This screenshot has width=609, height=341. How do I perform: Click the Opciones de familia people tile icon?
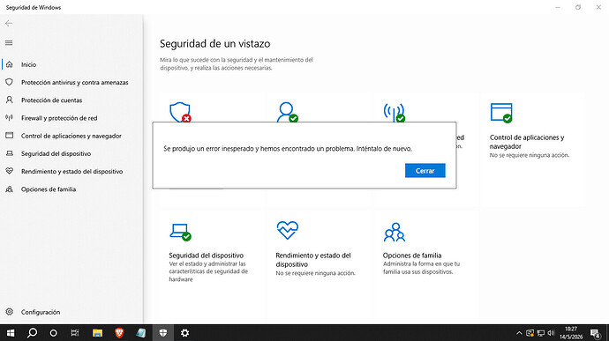[x=395, y=232]
